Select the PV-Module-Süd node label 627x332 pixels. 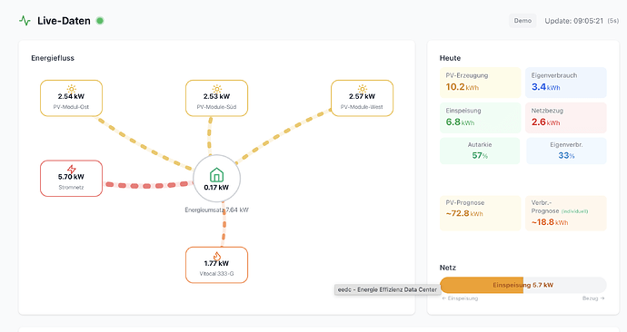tap(217, 107)
